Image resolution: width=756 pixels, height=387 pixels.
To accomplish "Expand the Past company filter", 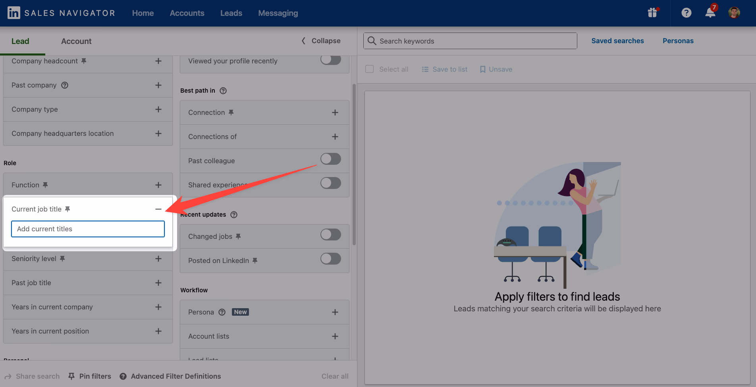I will point(158,85).
